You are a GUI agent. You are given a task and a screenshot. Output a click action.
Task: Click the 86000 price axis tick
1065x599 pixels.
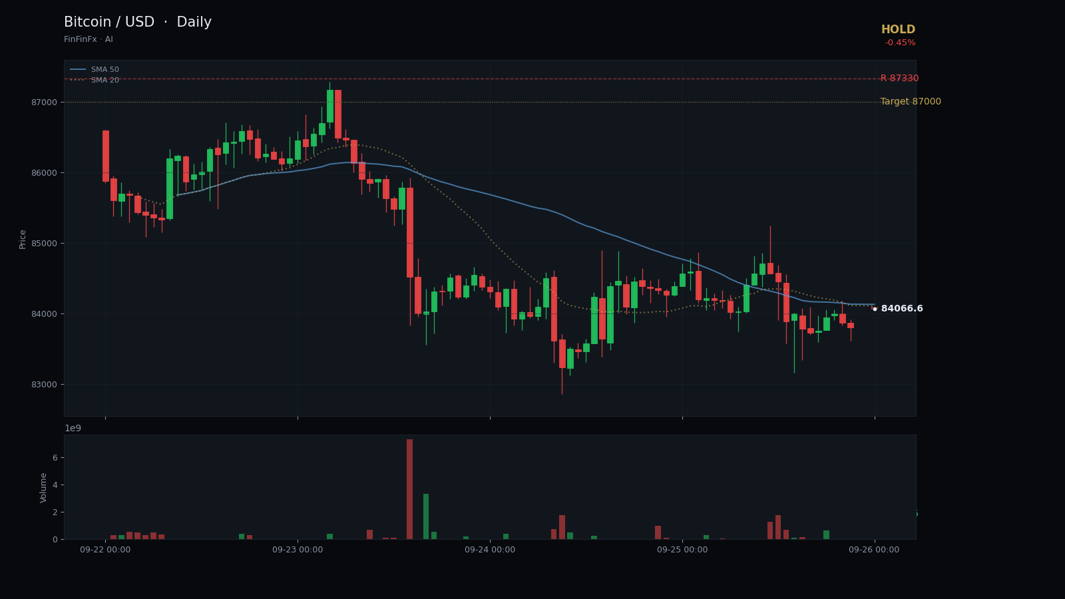point(45,173)
